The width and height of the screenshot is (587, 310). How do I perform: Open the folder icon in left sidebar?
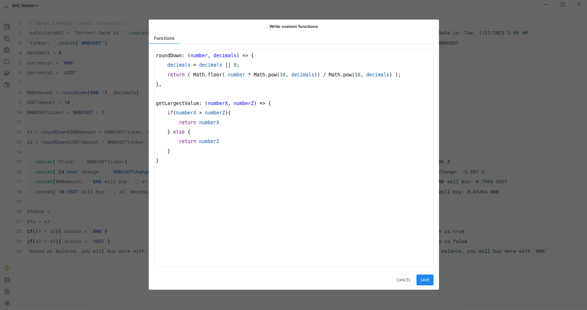pyautogui.click(x=7, y=62)
